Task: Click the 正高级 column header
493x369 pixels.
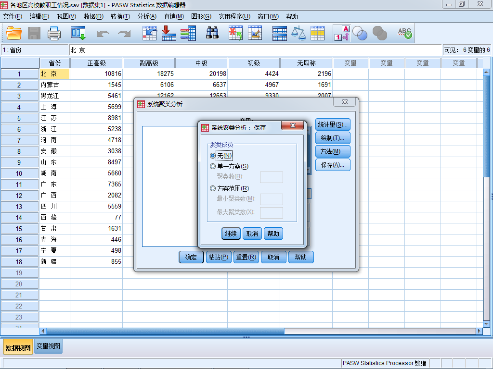Action: [x=96, y=63]
